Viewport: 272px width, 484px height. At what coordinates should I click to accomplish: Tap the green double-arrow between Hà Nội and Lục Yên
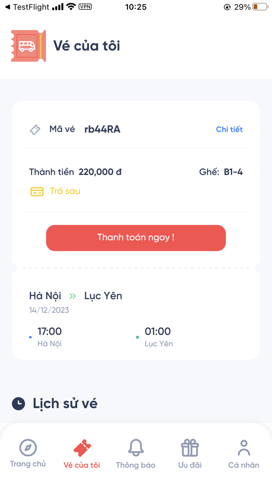[x=73, y=296]
